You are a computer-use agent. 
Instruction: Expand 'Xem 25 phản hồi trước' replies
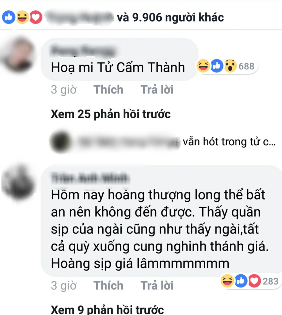coord(111,114)
